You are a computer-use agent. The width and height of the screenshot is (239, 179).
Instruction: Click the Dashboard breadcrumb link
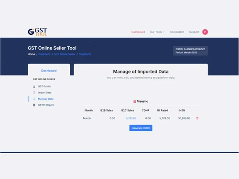click(x=44, y=54)
